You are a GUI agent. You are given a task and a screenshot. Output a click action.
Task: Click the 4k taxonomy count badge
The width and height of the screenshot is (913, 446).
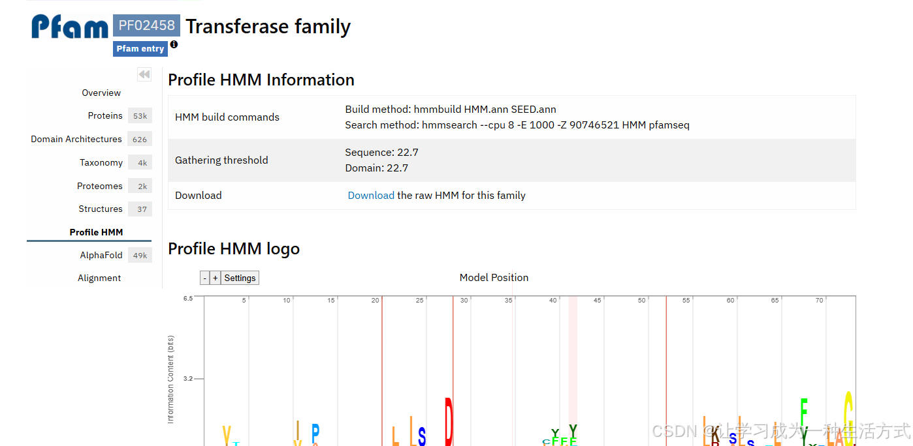coord(140,162)
